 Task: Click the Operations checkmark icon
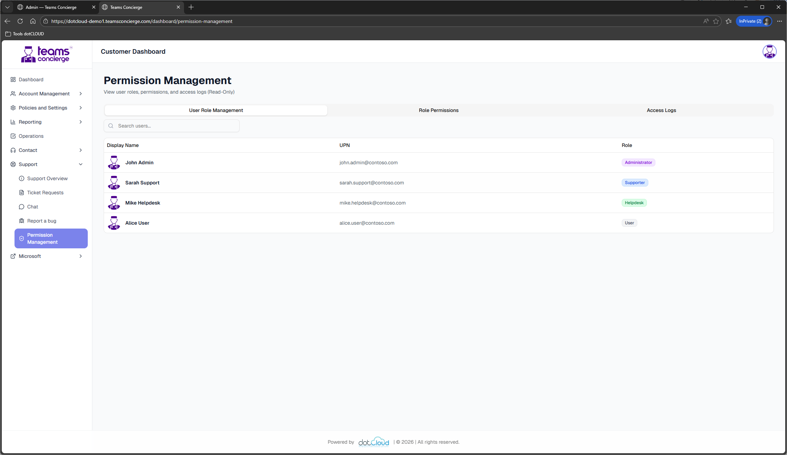pos(13,136)
